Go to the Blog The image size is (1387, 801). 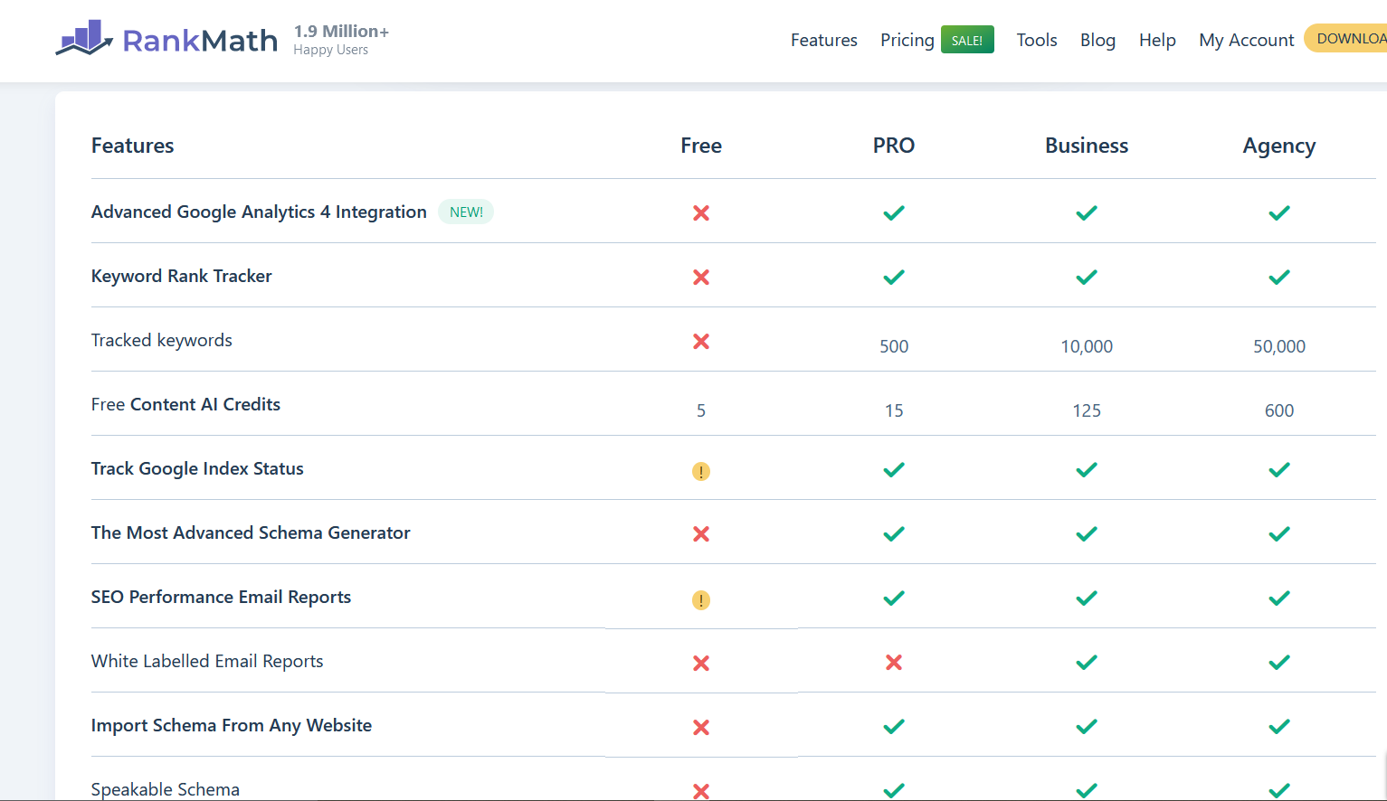pos(1097,40)
